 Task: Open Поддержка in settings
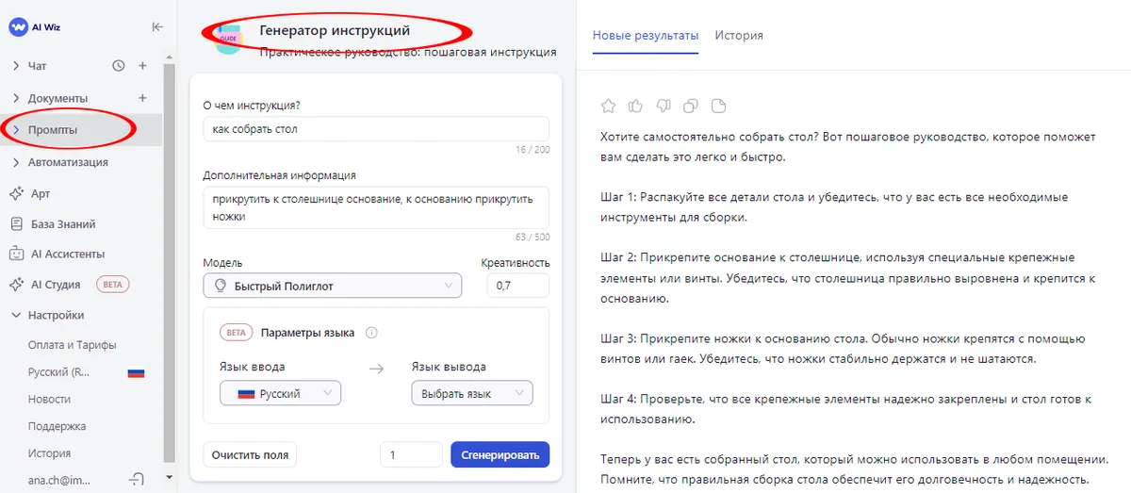click(x=57, y=426)
